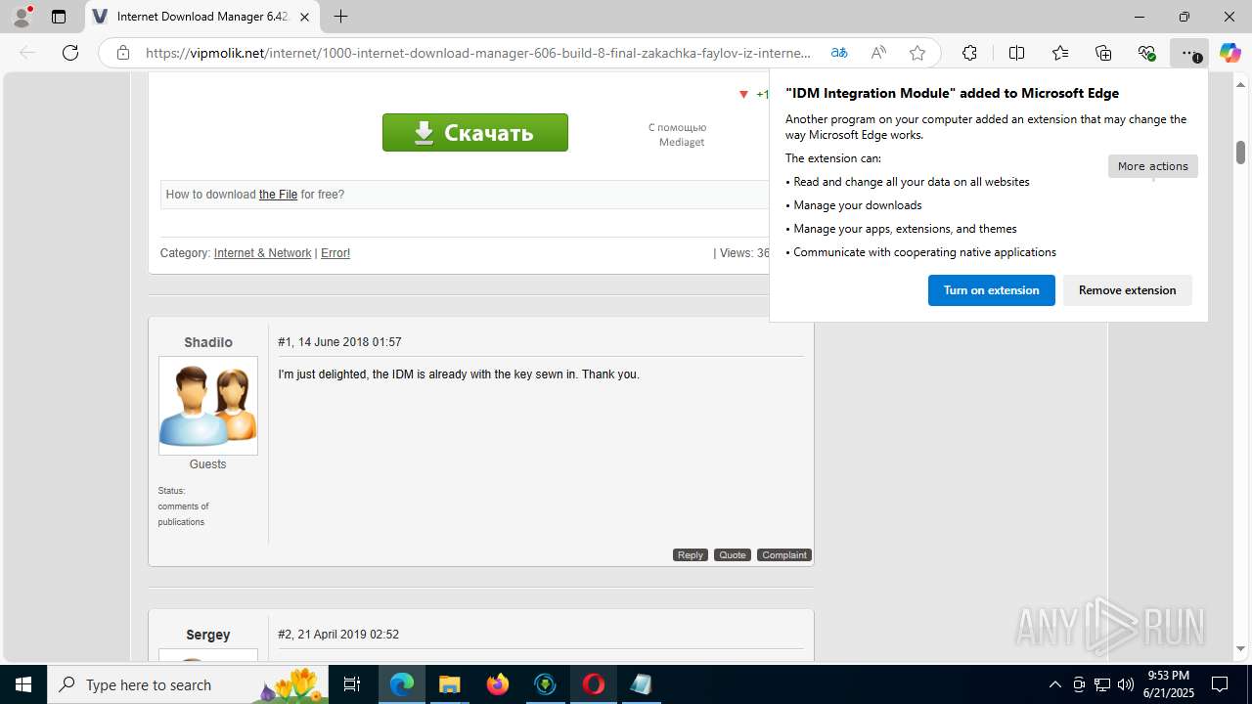The height and width of the screenshot is (704, 1252).
Task: Open Internet & Network category link
Action: (x=262, y=253)
